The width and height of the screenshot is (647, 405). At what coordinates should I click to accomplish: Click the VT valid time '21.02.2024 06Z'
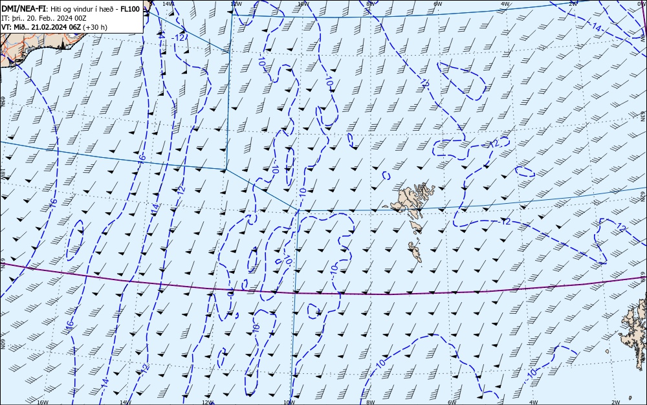point(57,27)
